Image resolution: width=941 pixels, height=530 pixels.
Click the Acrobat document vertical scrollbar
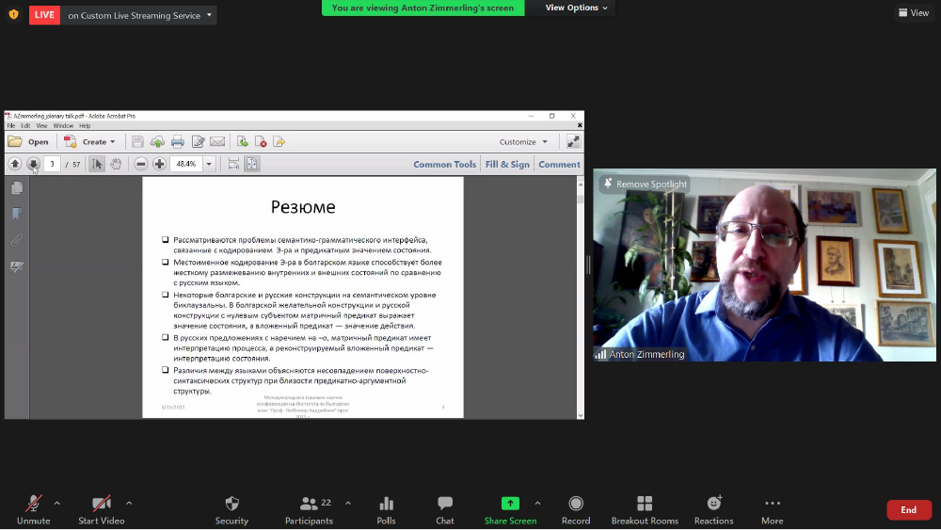point(580,282)
